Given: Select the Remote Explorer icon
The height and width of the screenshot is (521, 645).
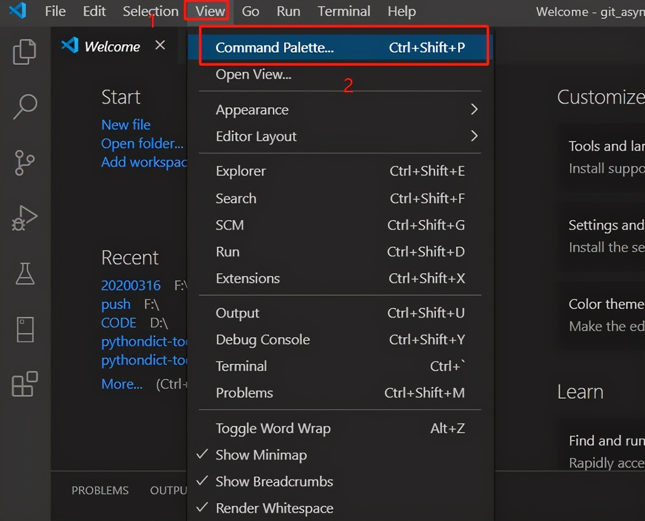Looking at the screenshot, I should 24,329.
